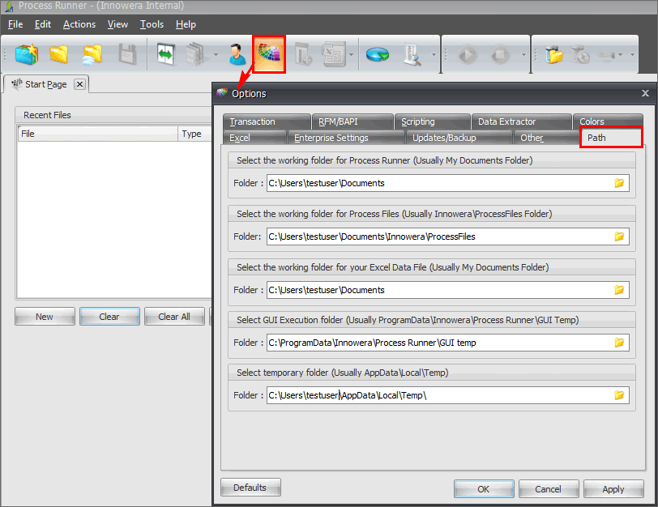
Task: Click the Defaults button
Action: [x=250, y=488]
